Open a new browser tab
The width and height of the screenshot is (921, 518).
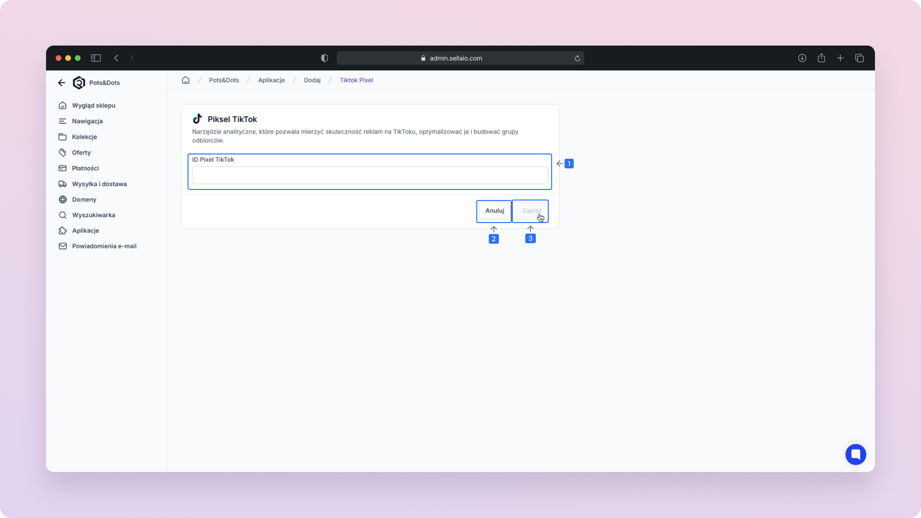[x=840, y=58]
